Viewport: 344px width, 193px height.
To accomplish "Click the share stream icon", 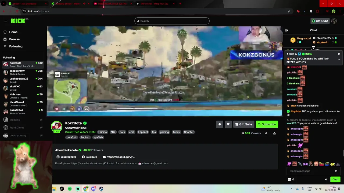I will [x=266, y=133].
